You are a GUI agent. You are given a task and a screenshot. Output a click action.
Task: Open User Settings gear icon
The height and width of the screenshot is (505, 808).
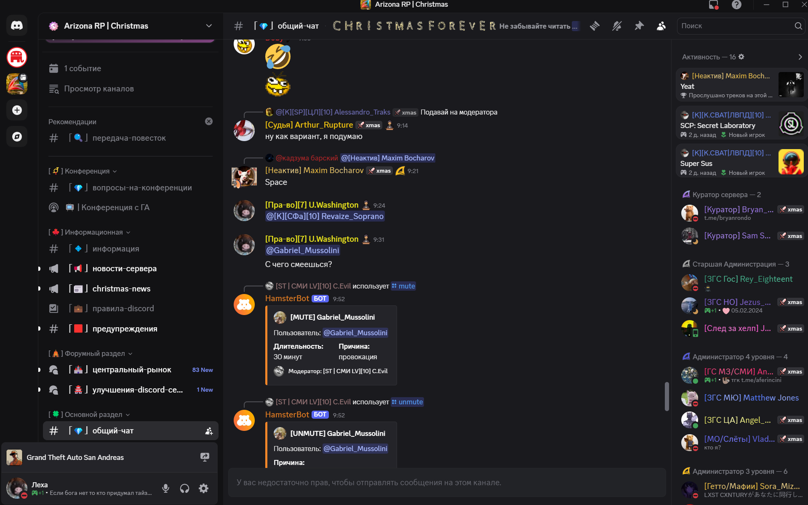click(203, 488)
